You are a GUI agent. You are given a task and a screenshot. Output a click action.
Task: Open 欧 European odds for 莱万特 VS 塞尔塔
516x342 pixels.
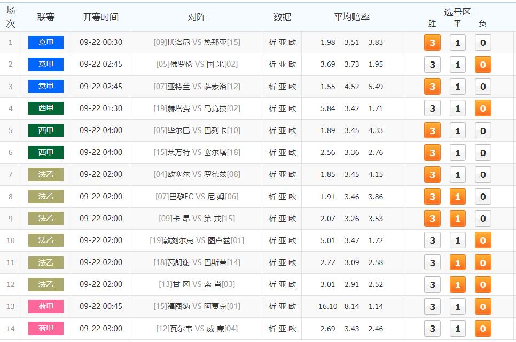point(292,152)
